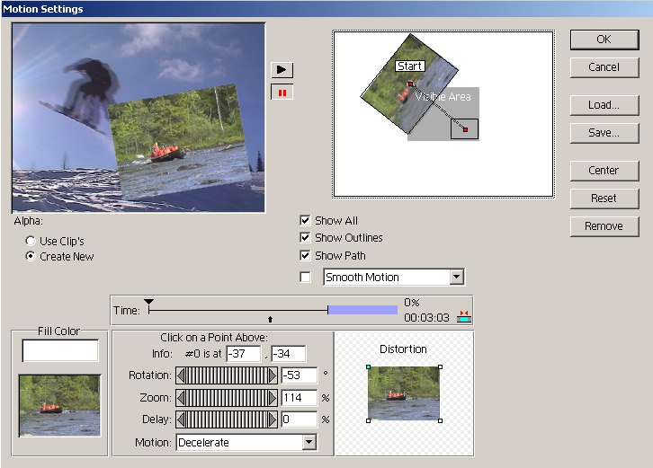Screen dimensions: 653x468
Task: Select Use Clip's alpha option
Action: (x=31, y=241)
